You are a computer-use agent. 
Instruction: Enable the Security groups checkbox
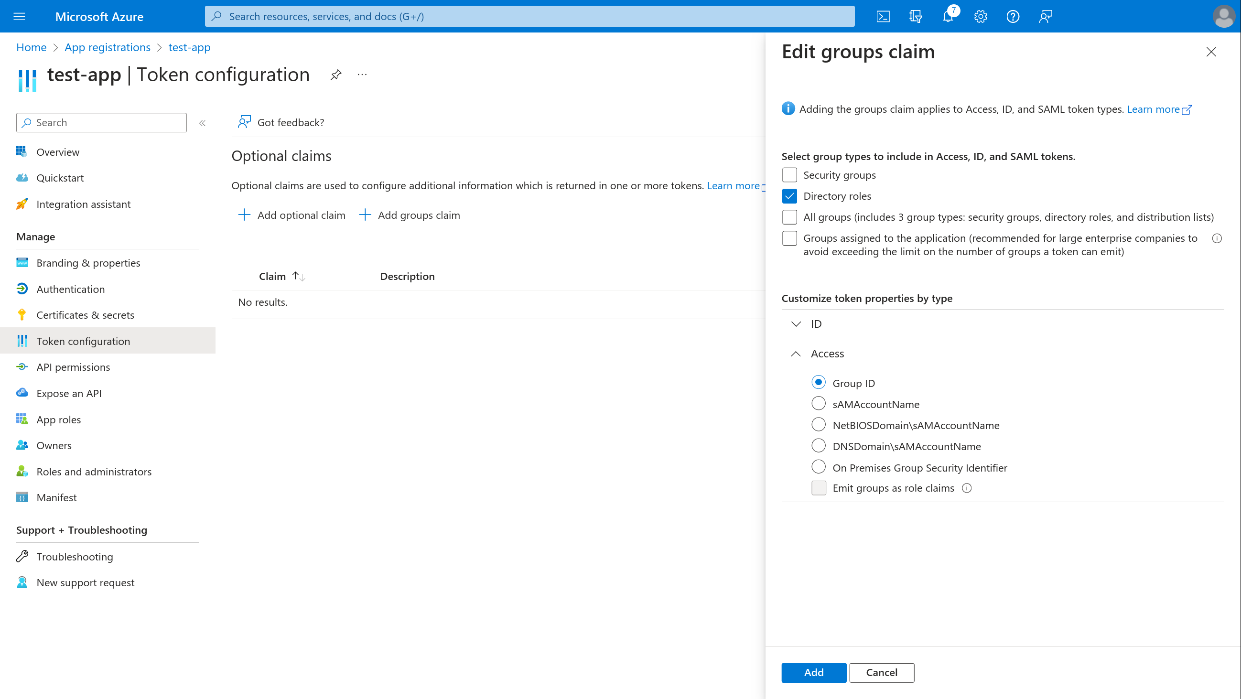point(789,175)
